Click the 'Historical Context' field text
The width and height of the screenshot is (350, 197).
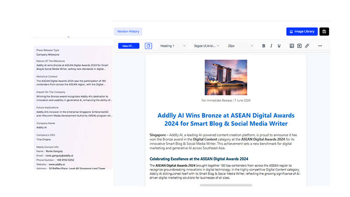pos(71,83)
